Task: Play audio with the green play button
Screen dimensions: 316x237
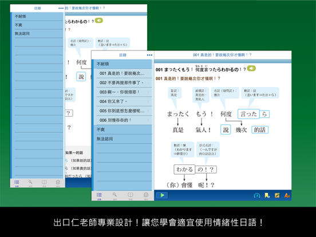Action: pyautogui.click(x=162, y=195)
